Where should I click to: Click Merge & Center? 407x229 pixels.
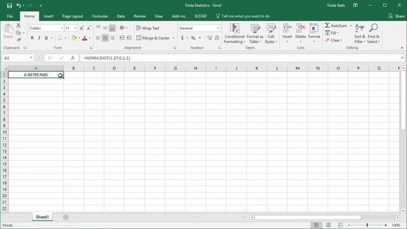(153, 38)
